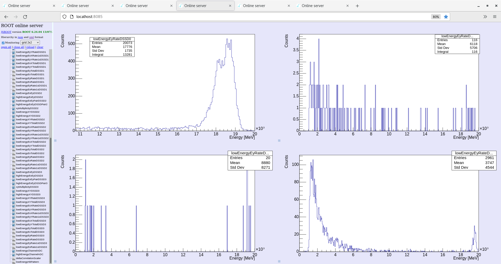The image size is (501, 264).
Task: Go back using the browser back arrow
Action: (x=6, y=17)
